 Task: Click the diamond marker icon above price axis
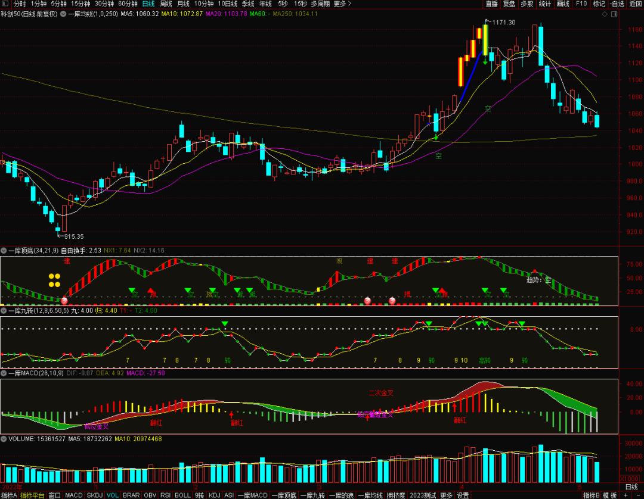tap(605, 14)
